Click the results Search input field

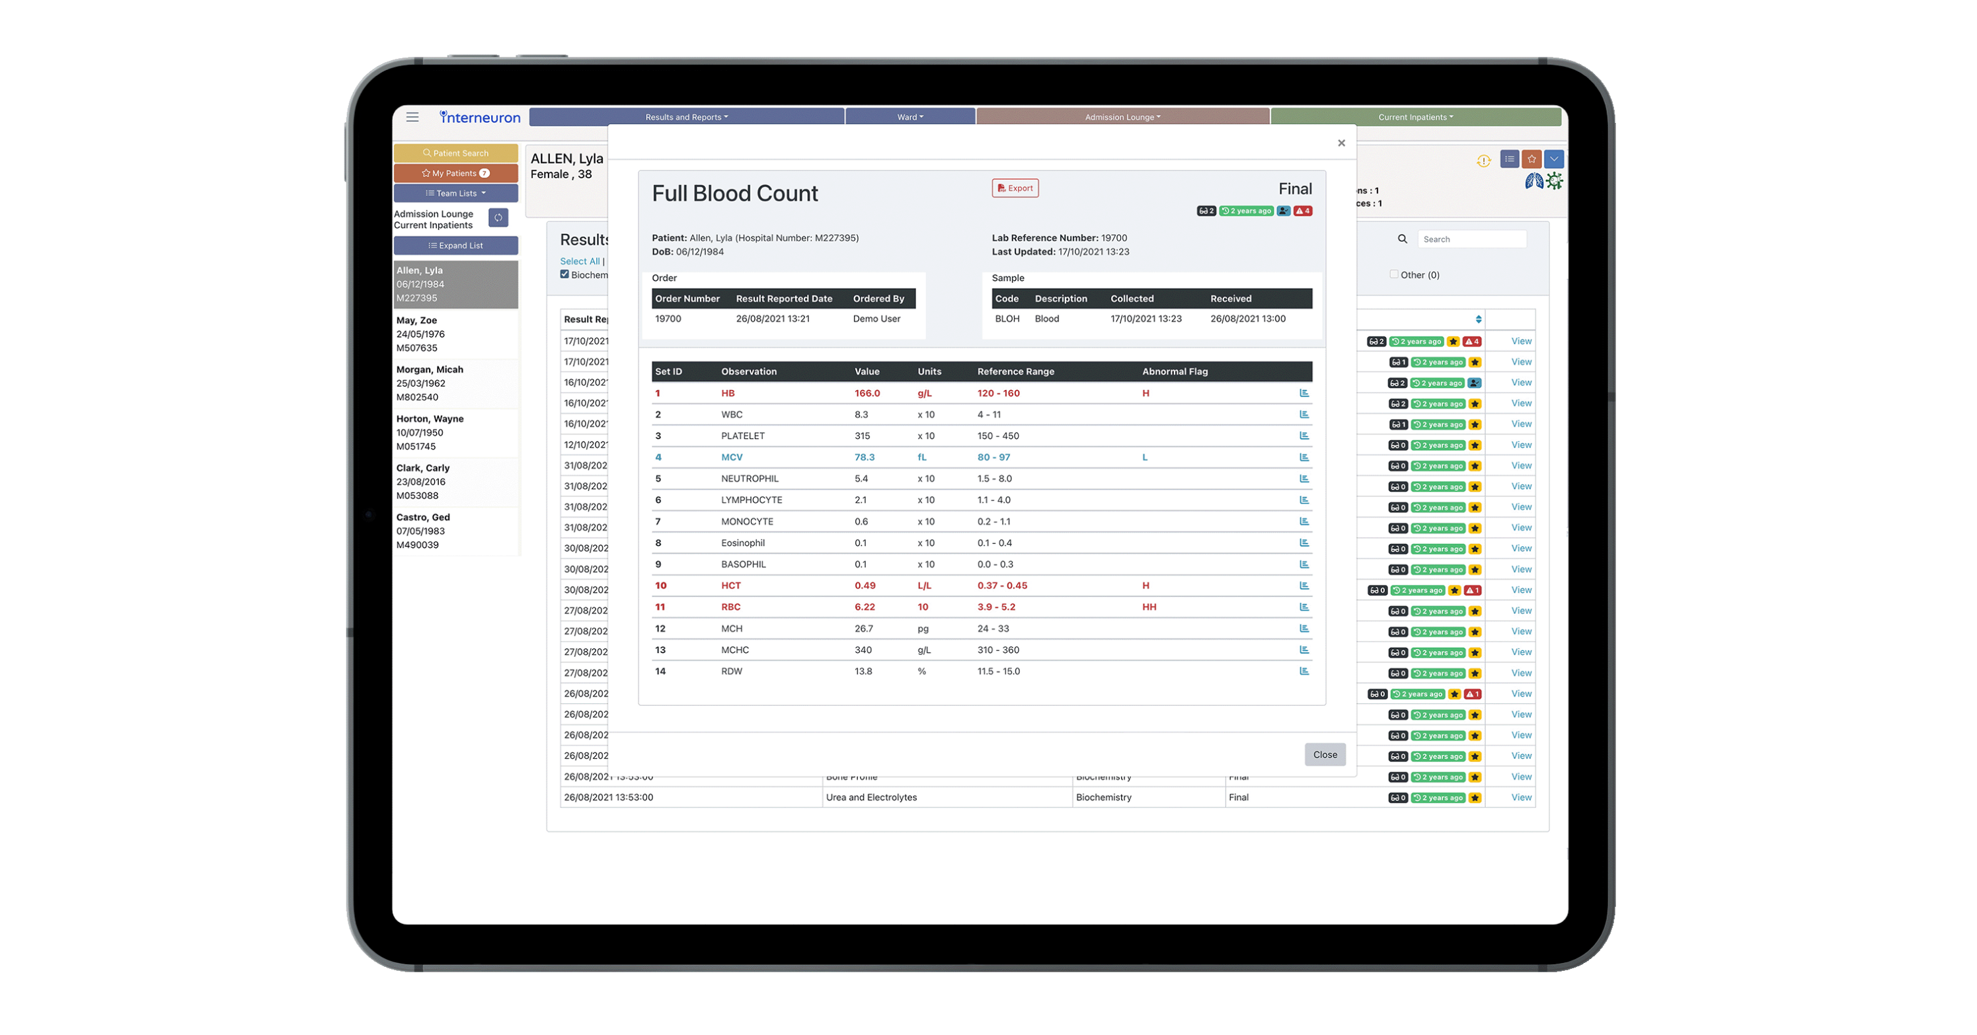point(1471,239)
